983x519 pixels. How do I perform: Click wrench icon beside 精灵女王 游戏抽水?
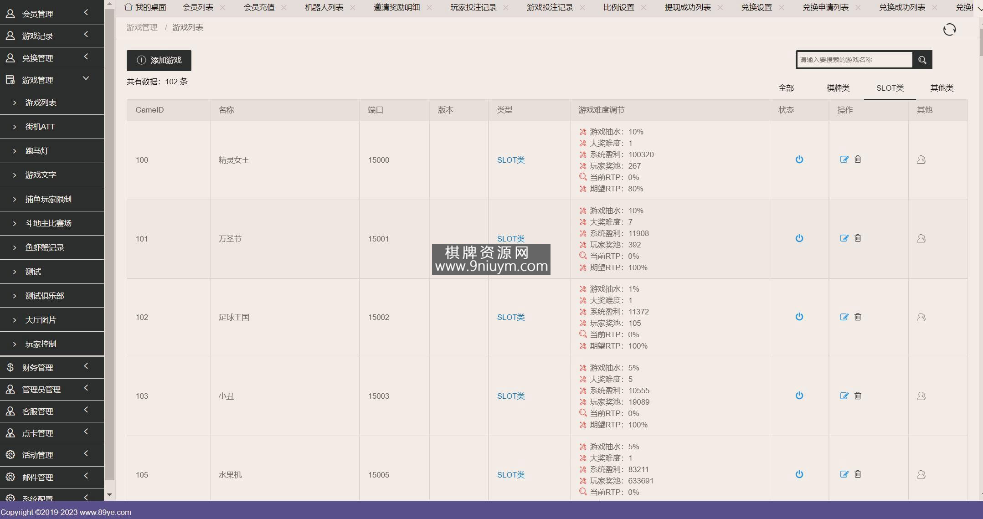(583, 132)
